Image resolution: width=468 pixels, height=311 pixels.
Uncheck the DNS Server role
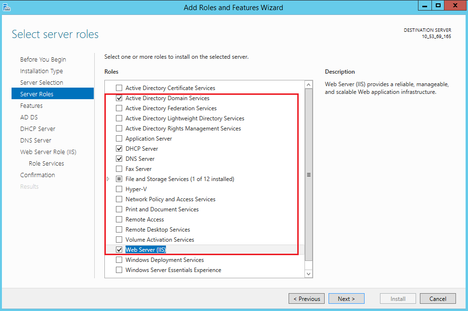119,159
